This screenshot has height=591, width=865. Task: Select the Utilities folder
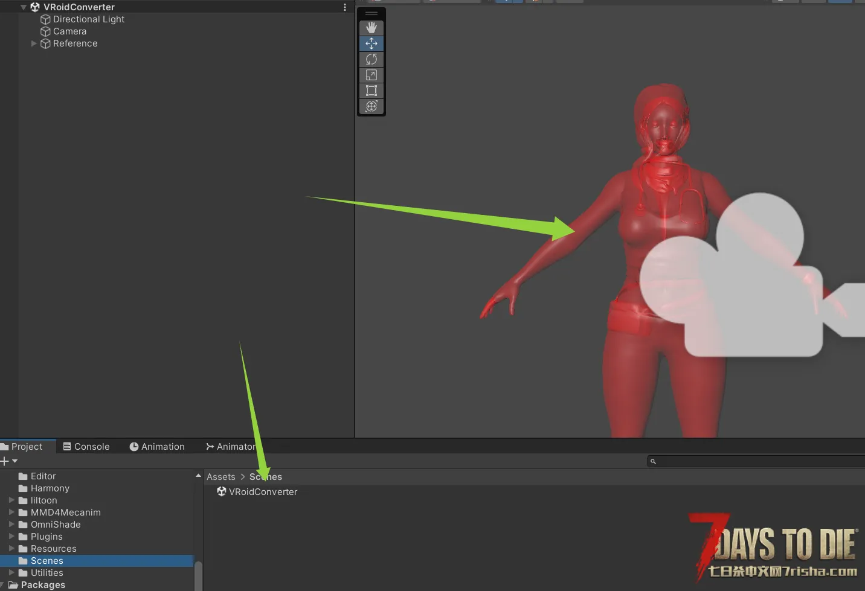coord(47,573)
